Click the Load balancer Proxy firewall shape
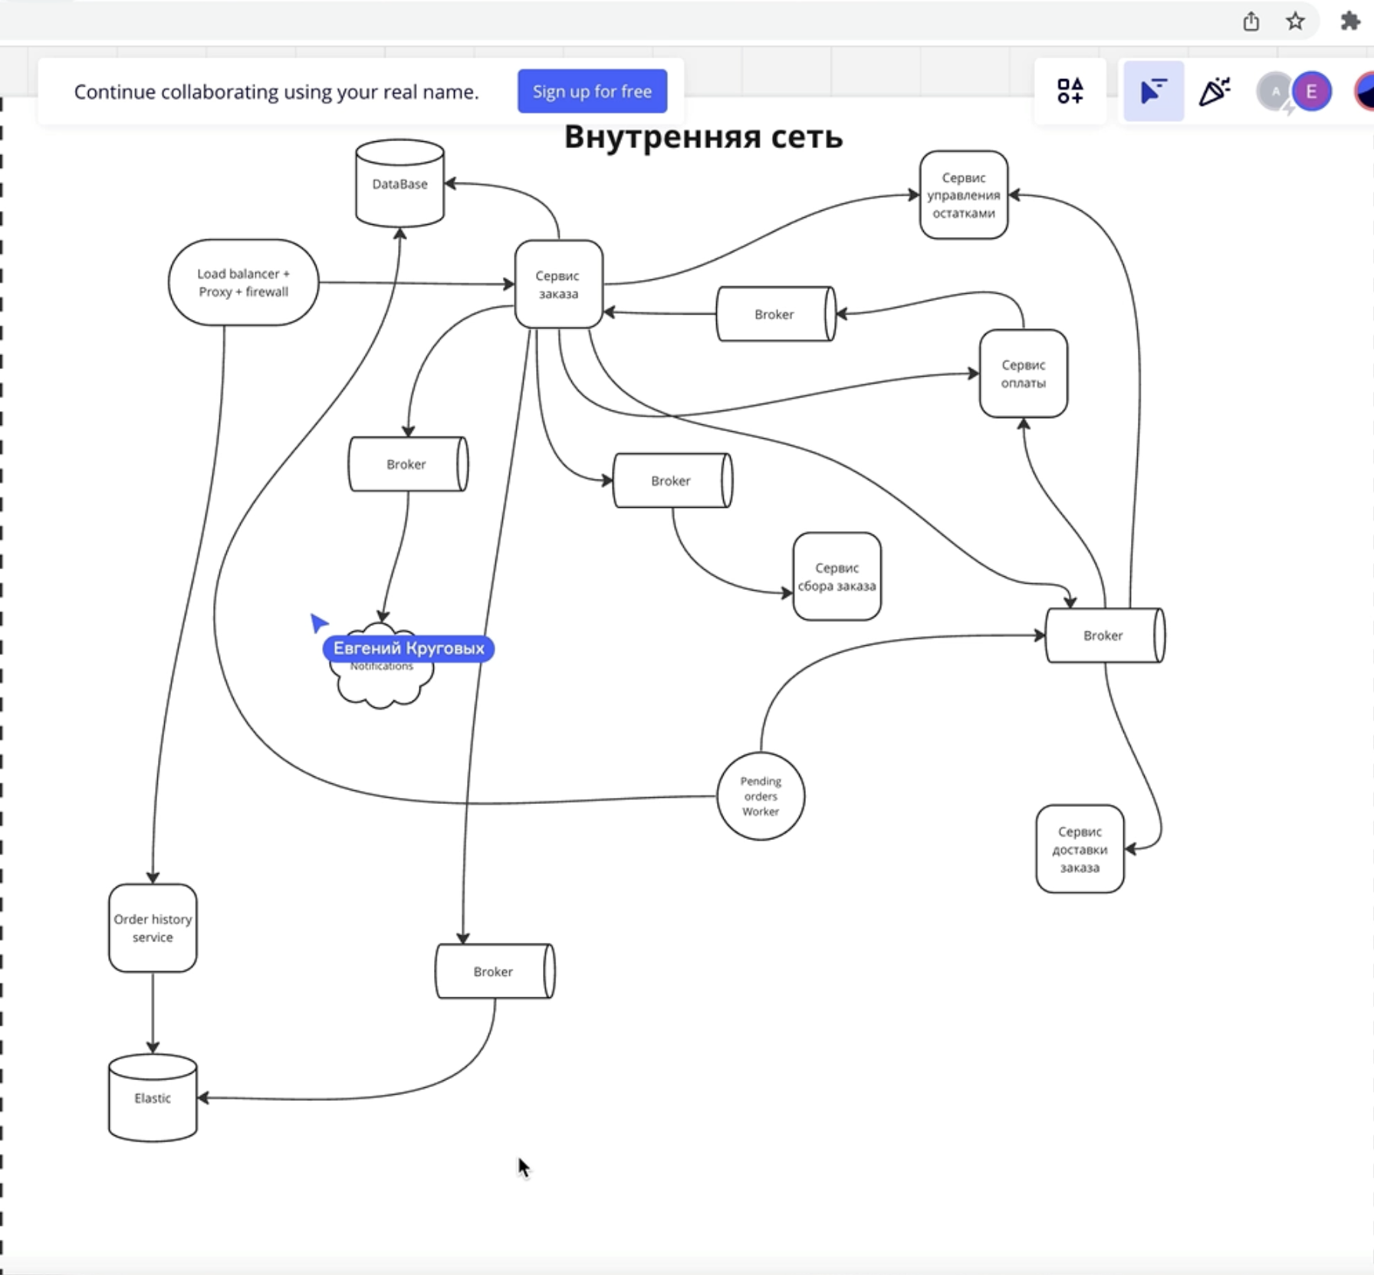Viewport: 1374px width, 1275px height. pyautogui.click(x=243, y=282)
